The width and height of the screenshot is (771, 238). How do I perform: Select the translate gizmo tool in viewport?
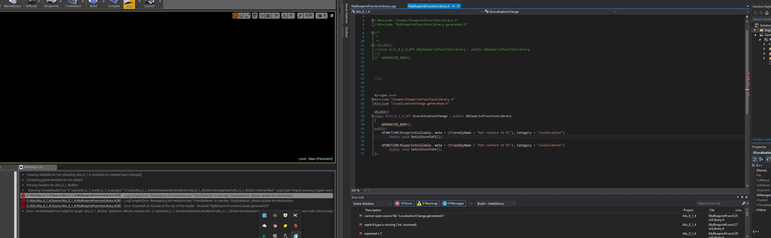point(235,16)
